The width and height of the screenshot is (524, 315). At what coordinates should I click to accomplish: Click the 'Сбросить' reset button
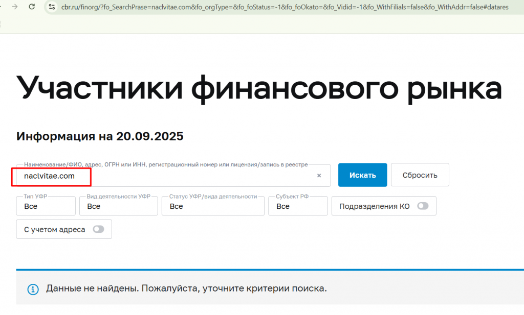pyautogui.click(x=420, y=175)
